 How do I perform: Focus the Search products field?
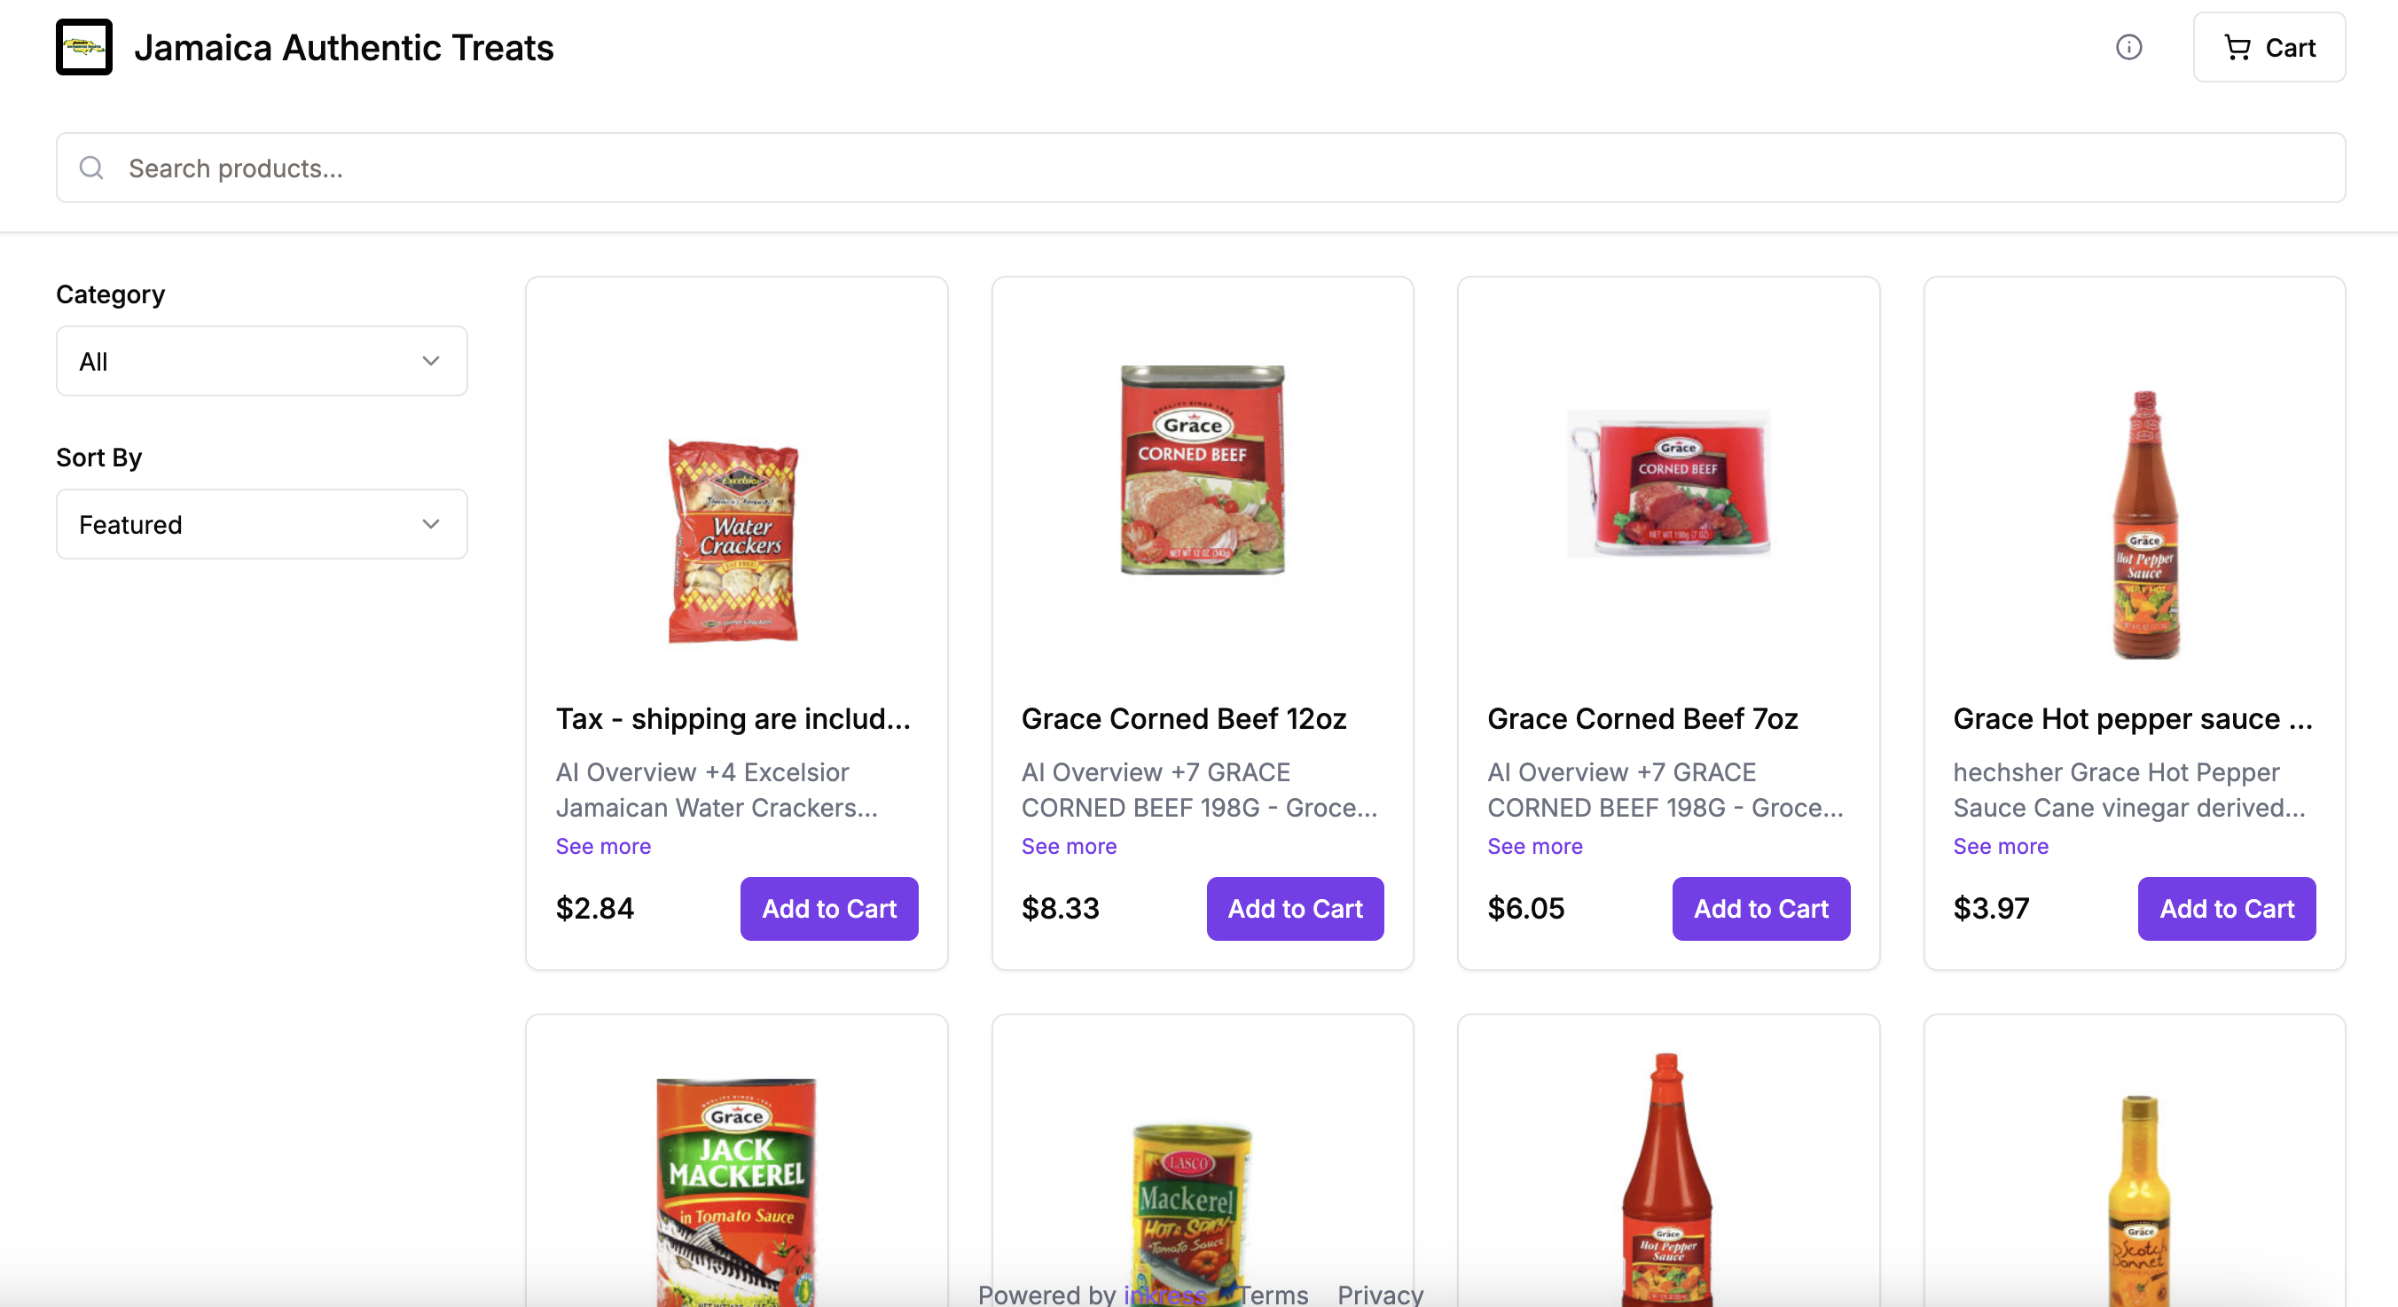1211,168
